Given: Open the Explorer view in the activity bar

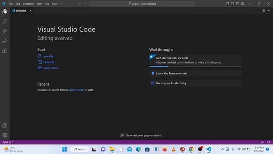Looking at the screenshot, I should point(5,12).
